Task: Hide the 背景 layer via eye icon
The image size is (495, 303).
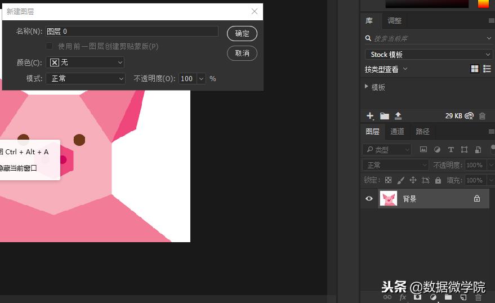Action: (369, 199)
